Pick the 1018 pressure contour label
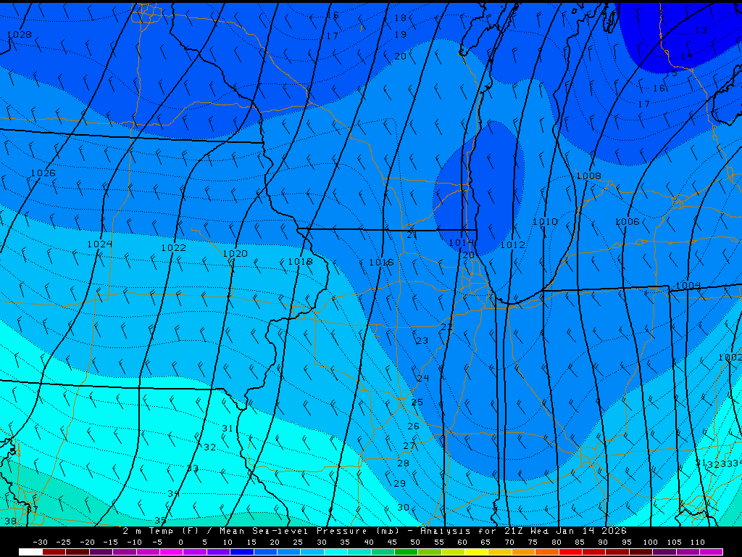Viewport: 742px width, 557px height. click(x=300, y=261)
